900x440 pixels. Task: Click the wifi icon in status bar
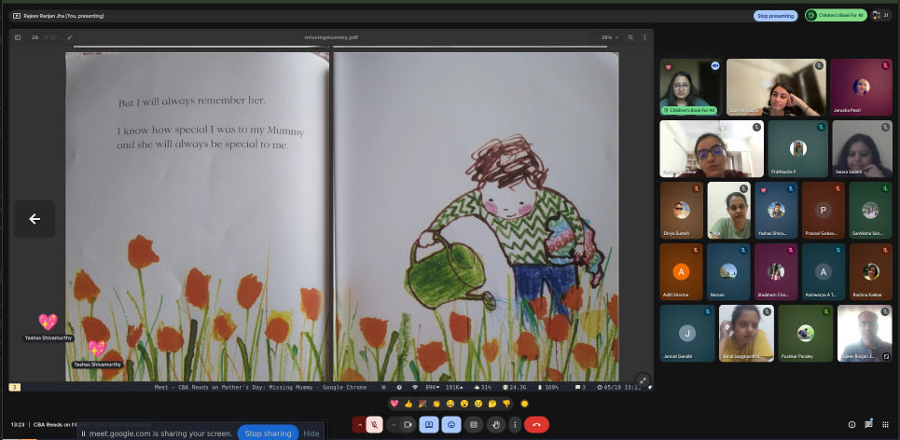tap(415, 387)
